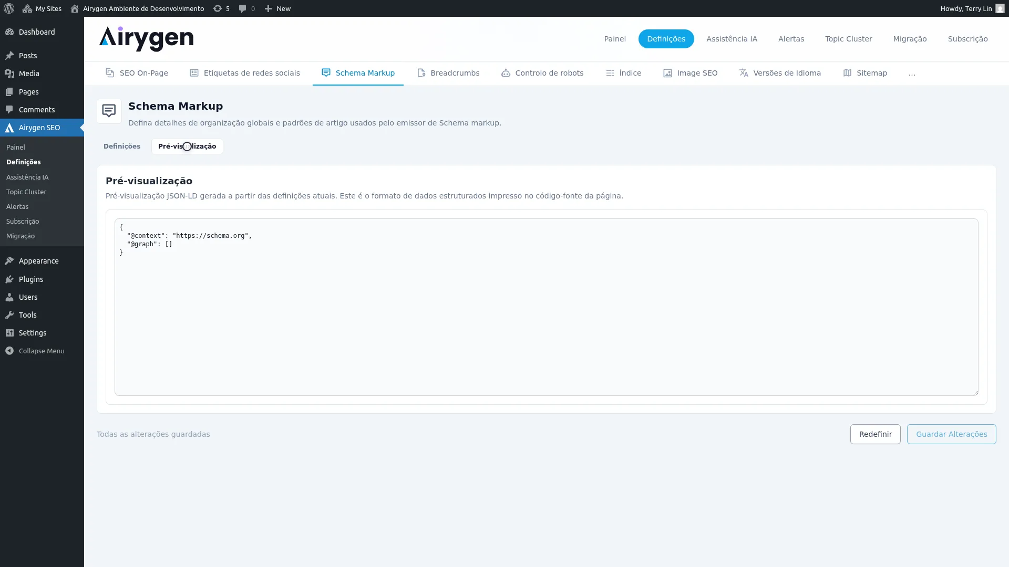Viewport: 1009px width, 567px height.
Task: Click the Plugins plug icon
Action: [9, 279]
